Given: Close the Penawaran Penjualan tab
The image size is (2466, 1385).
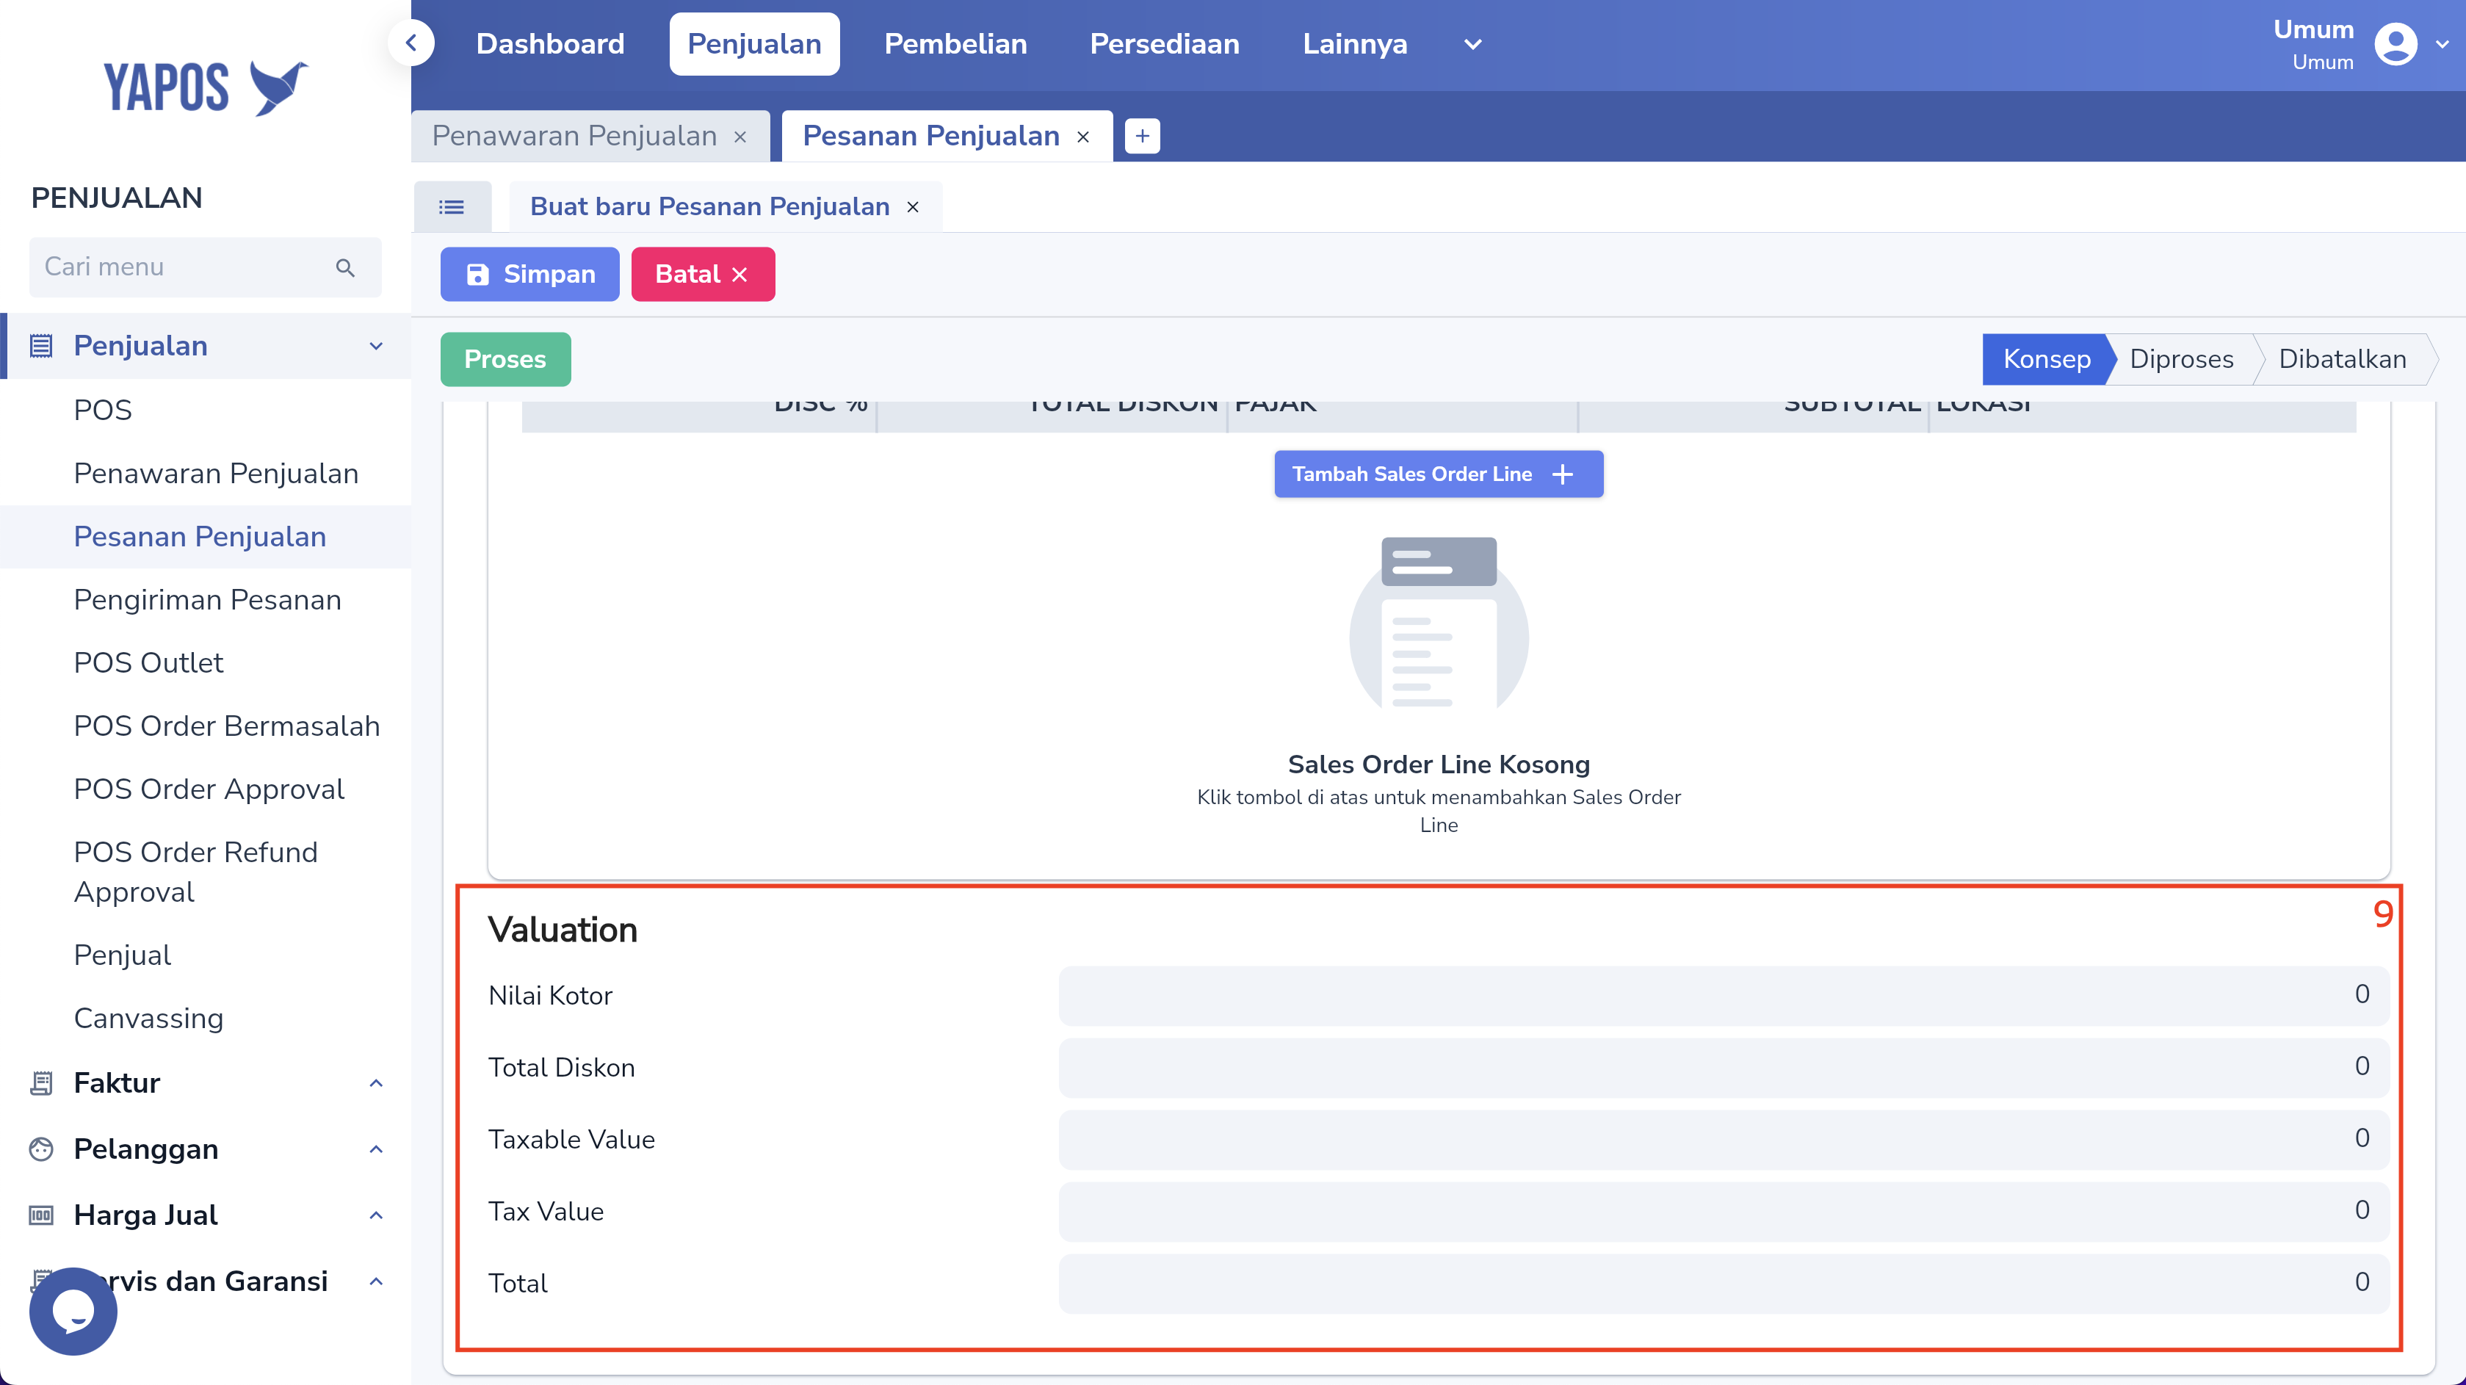Looking at the screenshot, I should pos(740,137).
